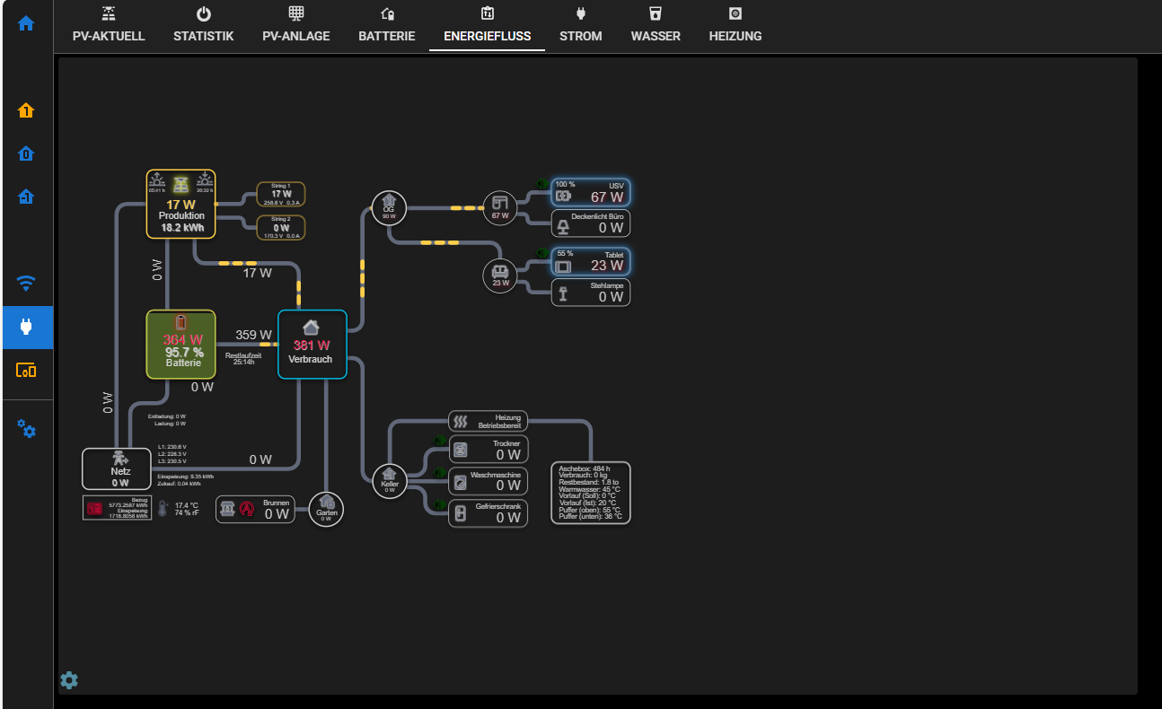
Task: Open the Gefrierschrank device box
Action: [489, 513]
